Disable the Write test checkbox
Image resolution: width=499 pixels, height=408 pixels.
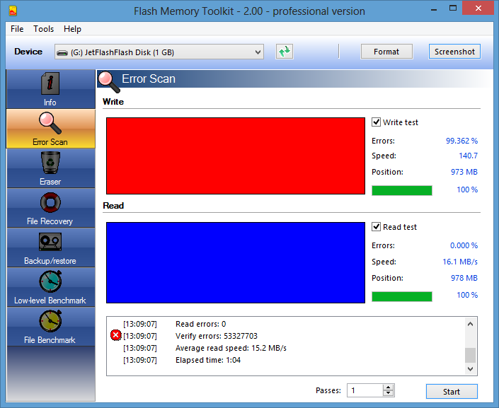377,122
